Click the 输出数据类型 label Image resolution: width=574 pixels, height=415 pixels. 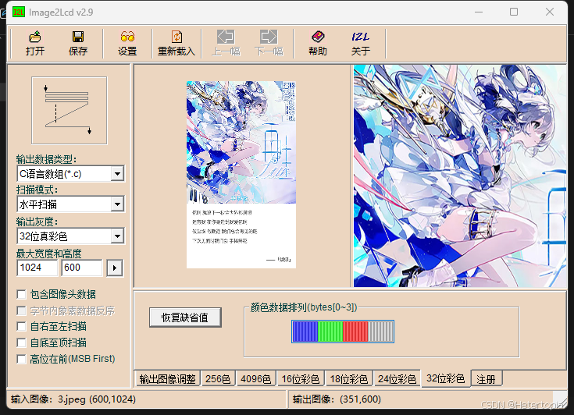[47, 159]
